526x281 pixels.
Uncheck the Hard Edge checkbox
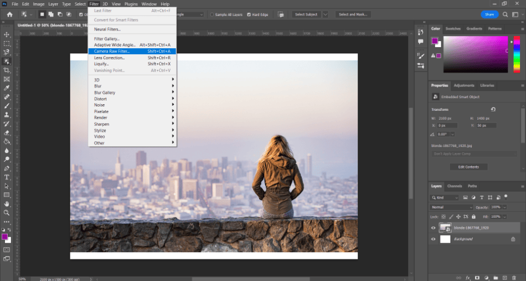(249, 14)
